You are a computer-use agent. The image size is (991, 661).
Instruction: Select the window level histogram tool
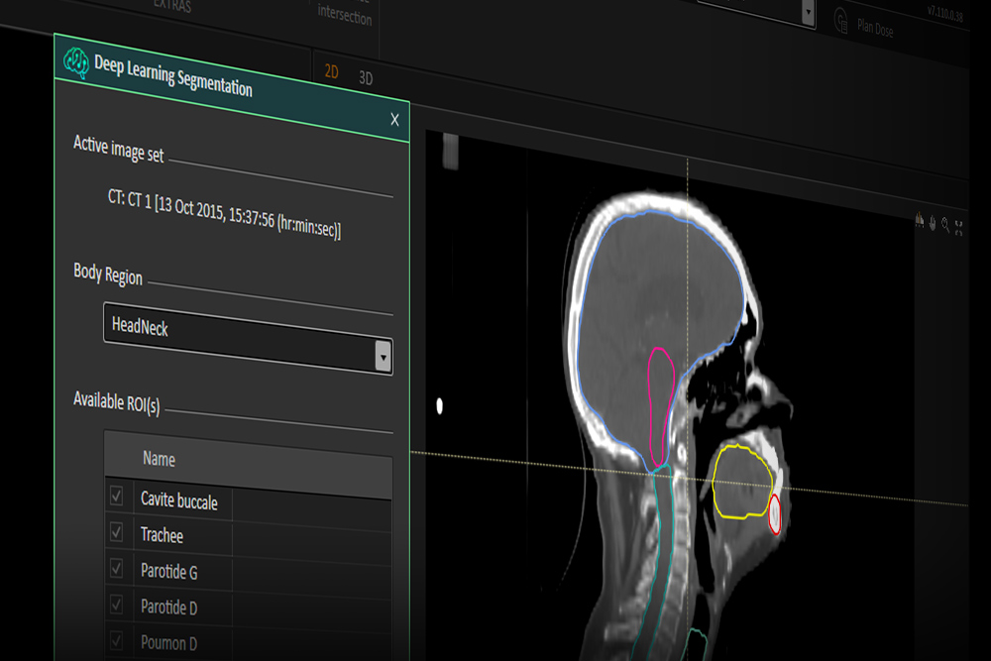[921, 221]
